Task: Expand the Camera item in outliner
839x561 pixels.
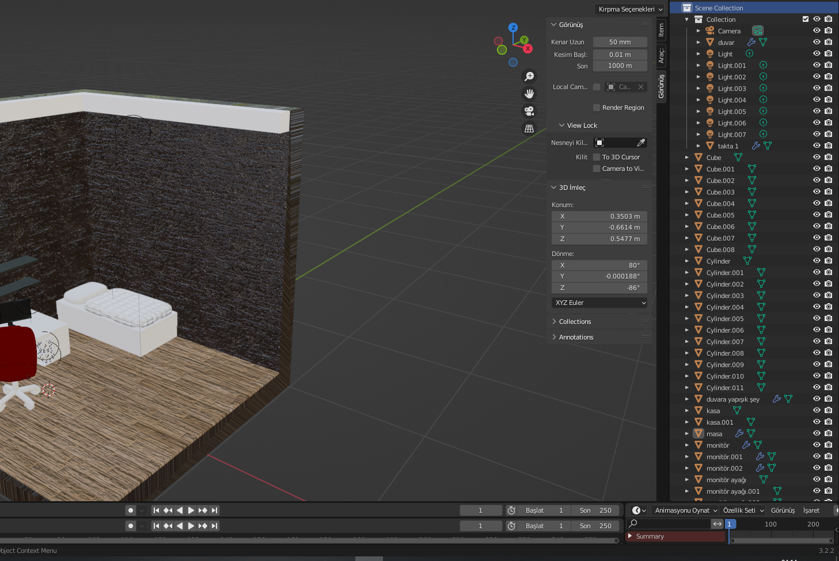Action: 698,31
